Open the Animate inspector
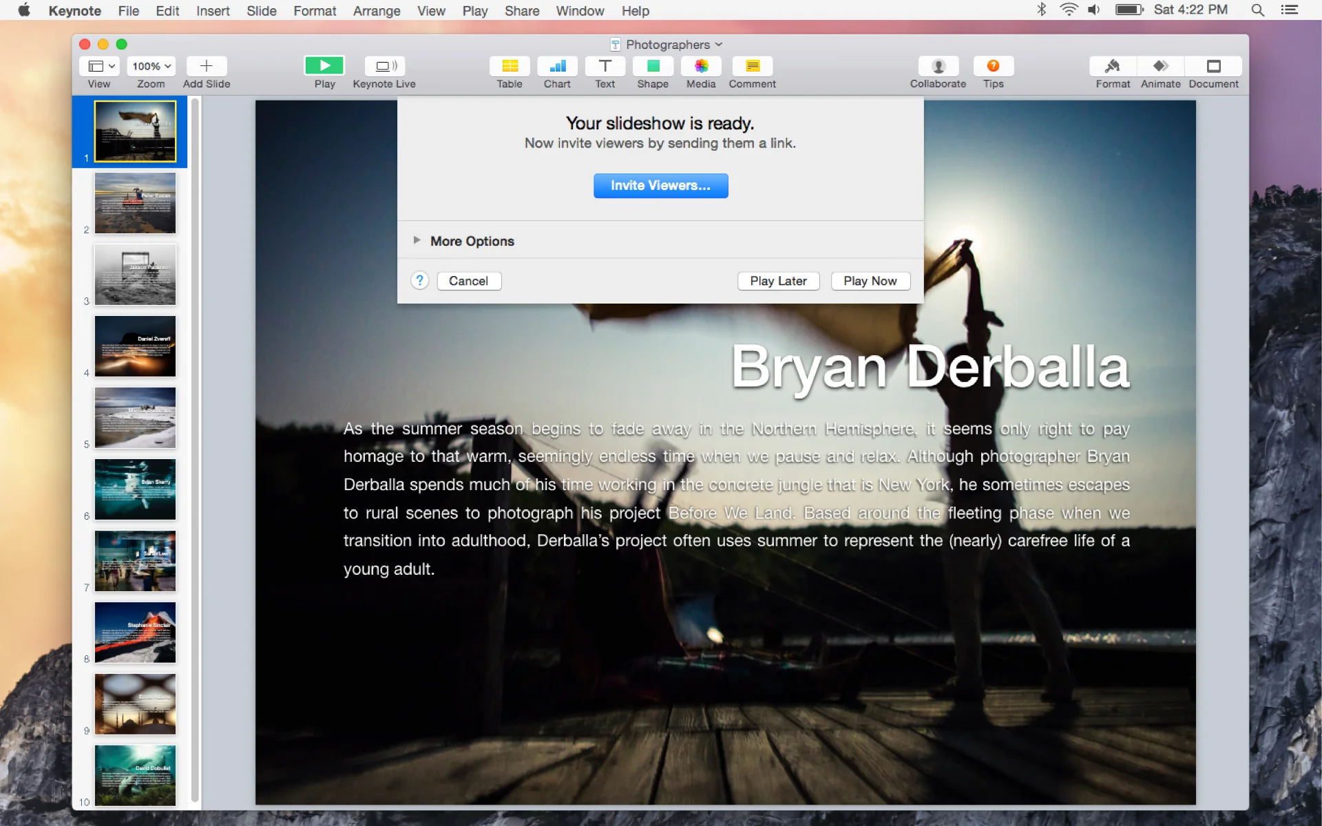Viewport: 1322px width, 826px height. [1160, 66]
